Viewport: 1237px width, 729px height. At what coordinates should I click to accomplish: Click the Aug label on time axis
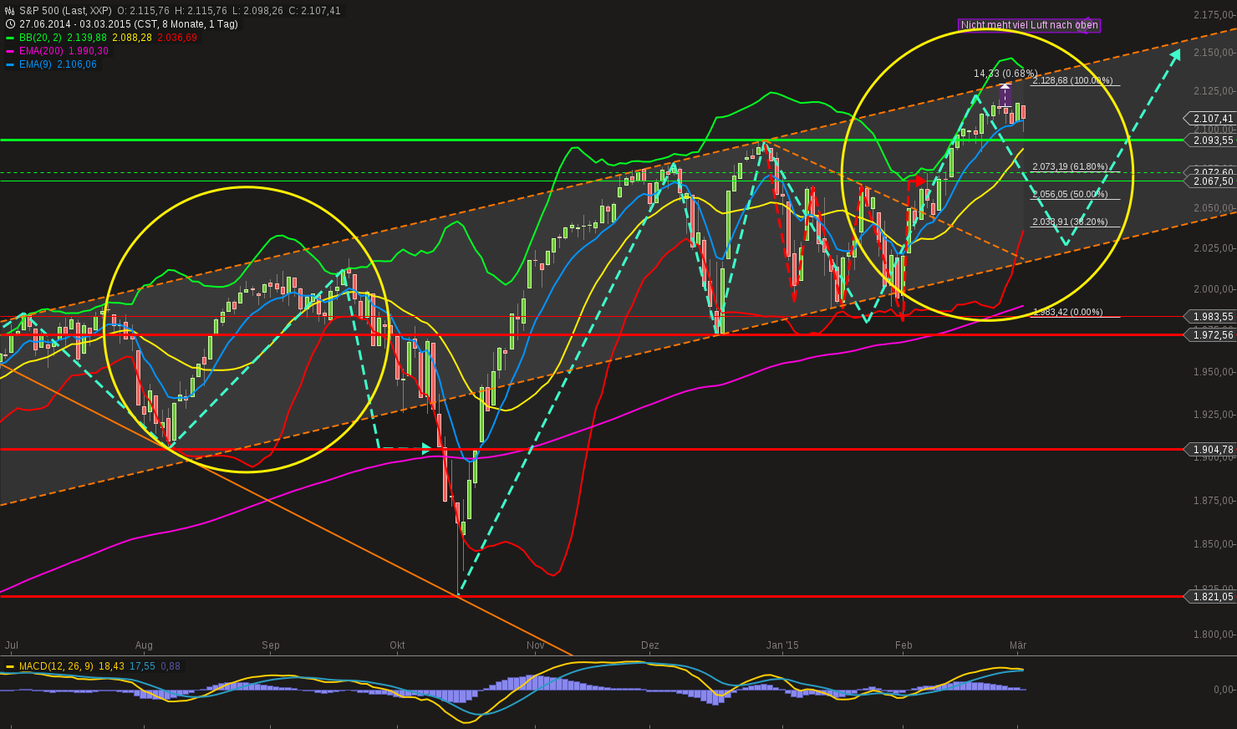(x=144, y=645)
